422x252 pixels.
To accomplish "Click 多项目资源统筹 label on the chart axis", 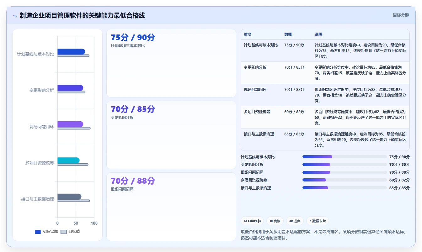I will [40, 163].
